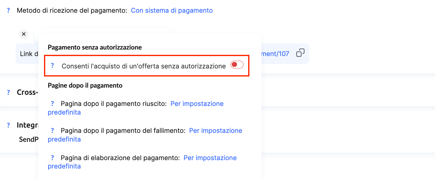Click help icon beside Metodo di ricezione del pagamento

point(8,11)
